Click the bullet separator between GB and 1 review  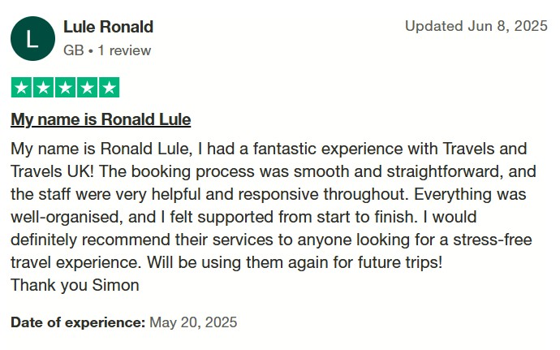(x=91, y=51)
